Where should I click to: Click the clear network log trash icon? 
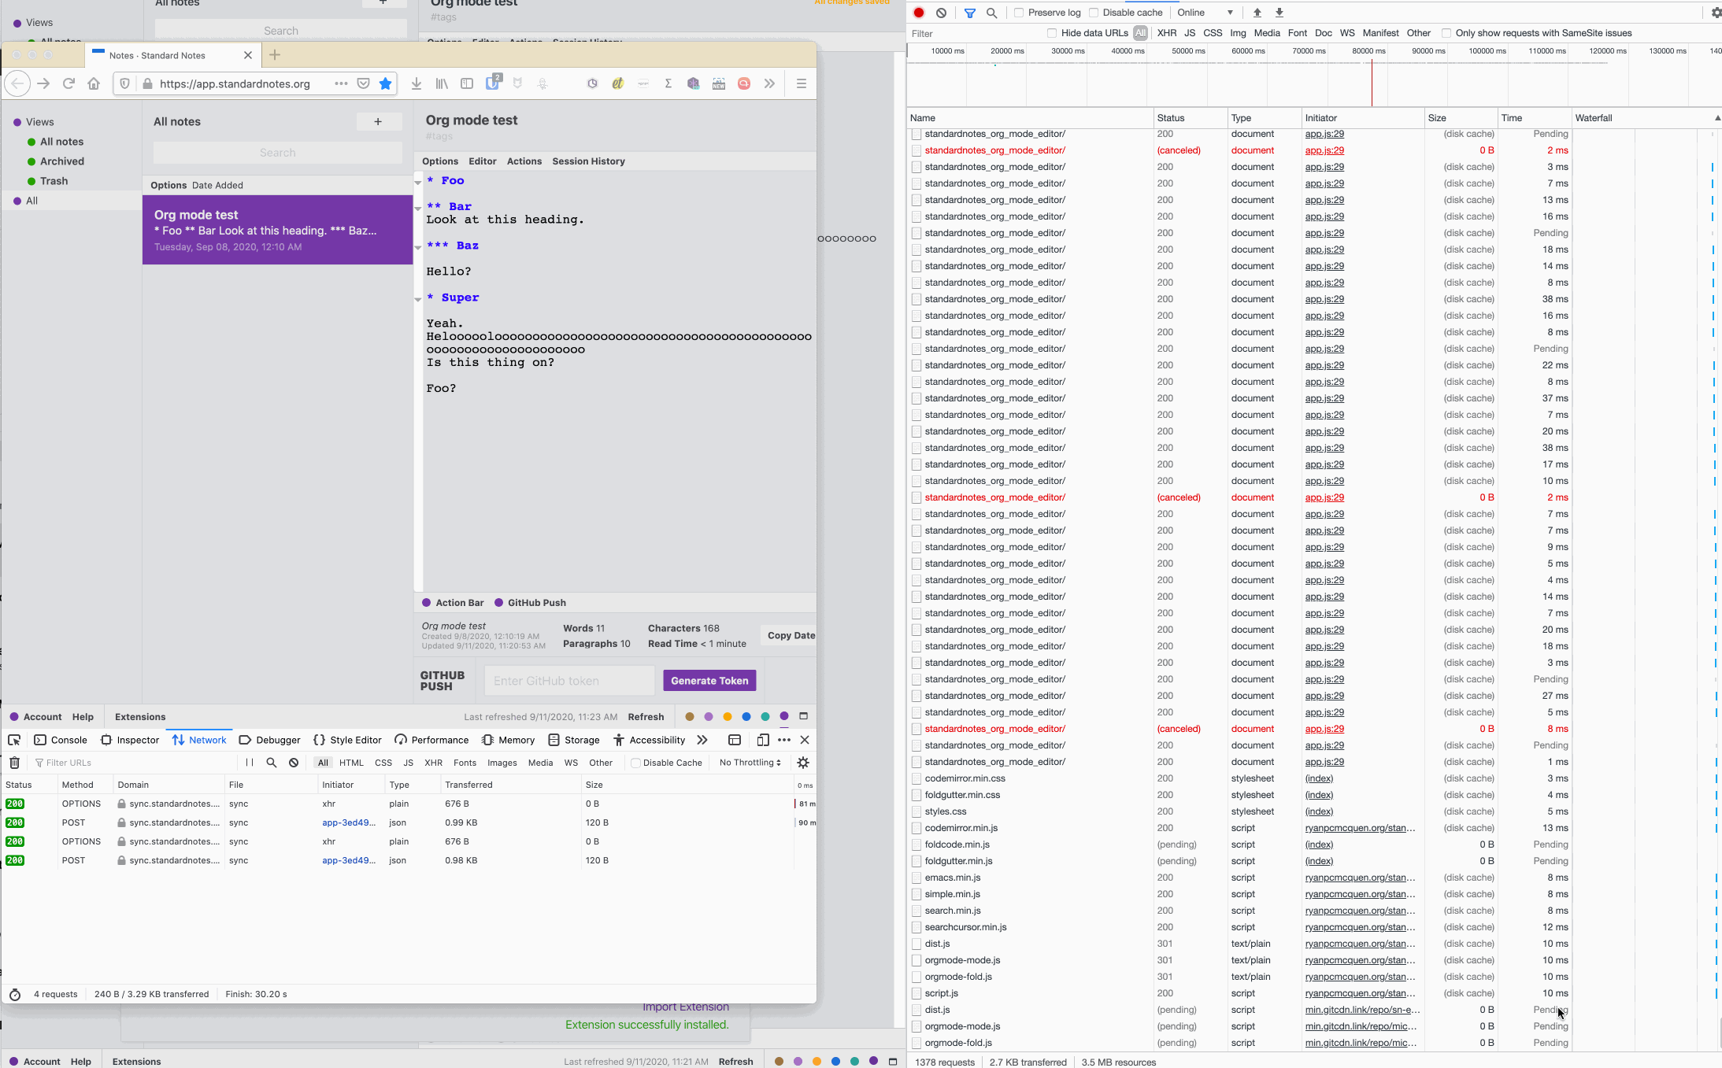pyautogui.click(x=14, y=763)
